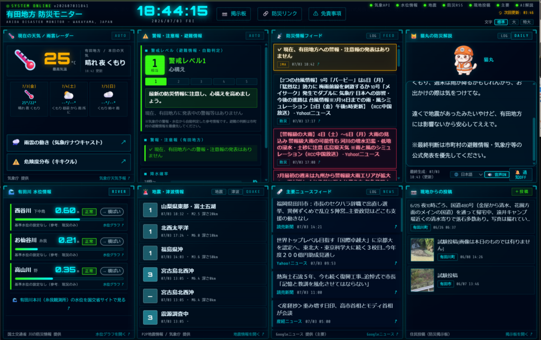
Task: Open 試験投稿 photo thumbnail from 有田市
Action: pos(422,280)
